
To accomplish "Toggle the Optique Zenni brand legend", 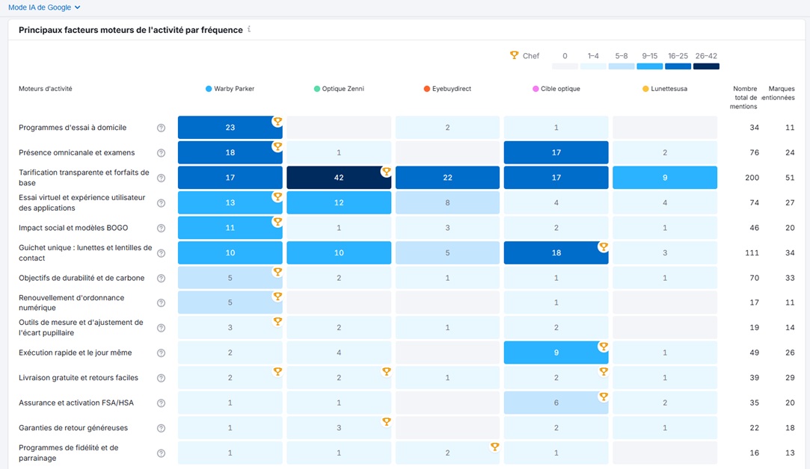I will (x=339, y=89).
